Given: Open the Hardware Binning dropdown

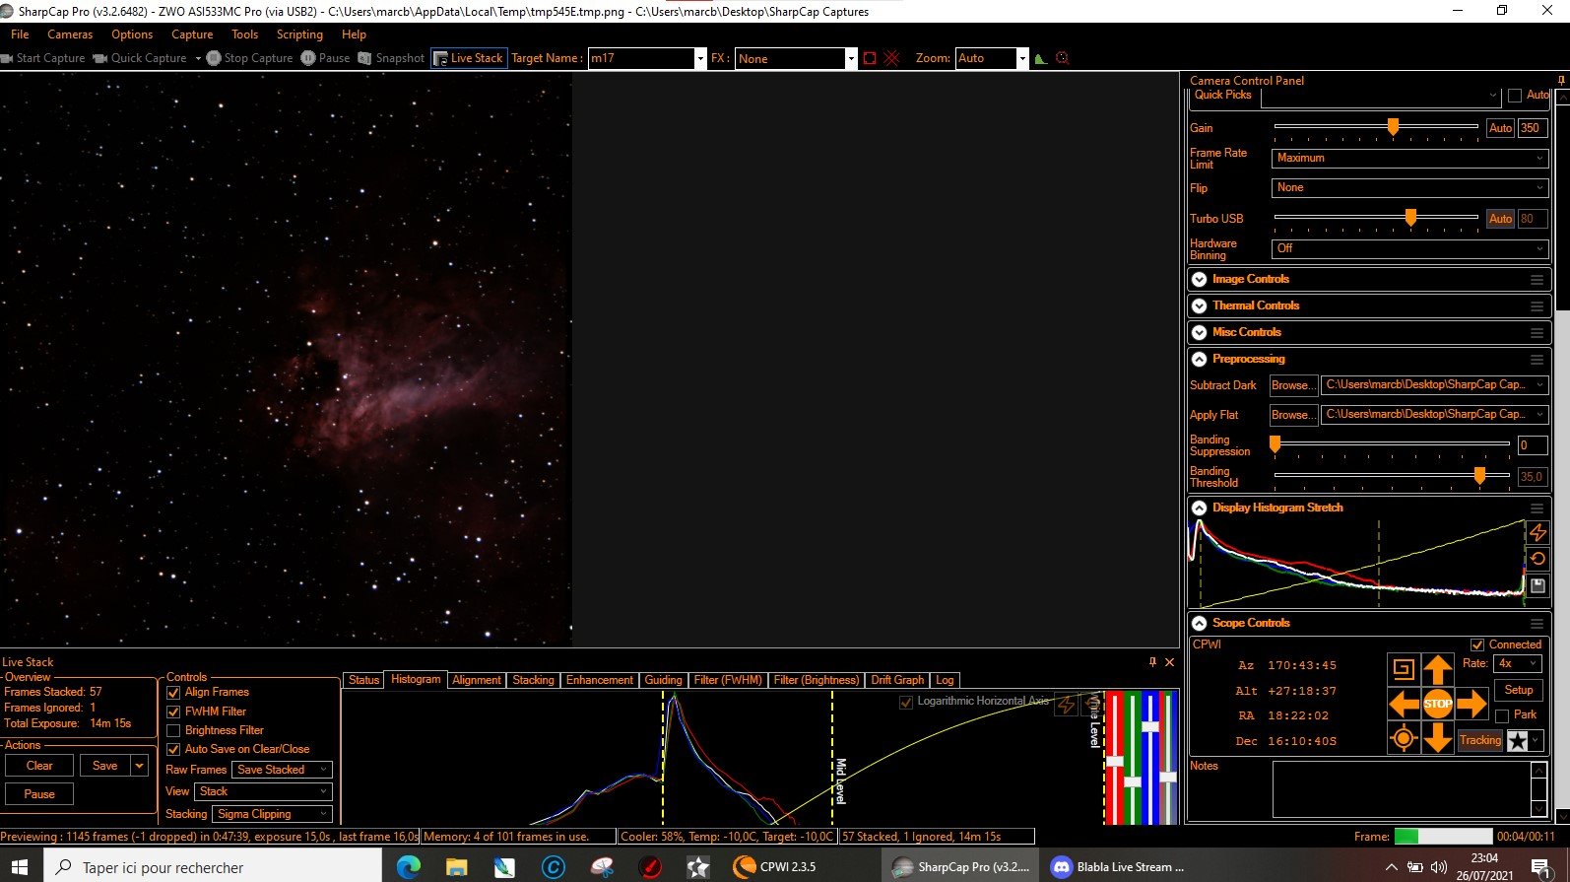Looking at the screenshot, I should [1409, 248].
